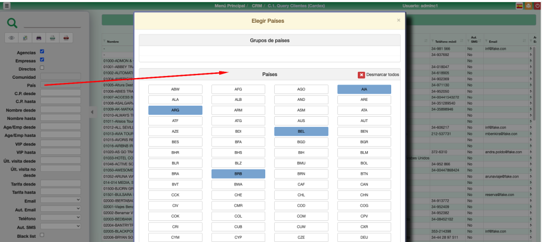The height and width of the screenshot is (242, 542).
Task: Select the BRA country button
Action: 175,173
